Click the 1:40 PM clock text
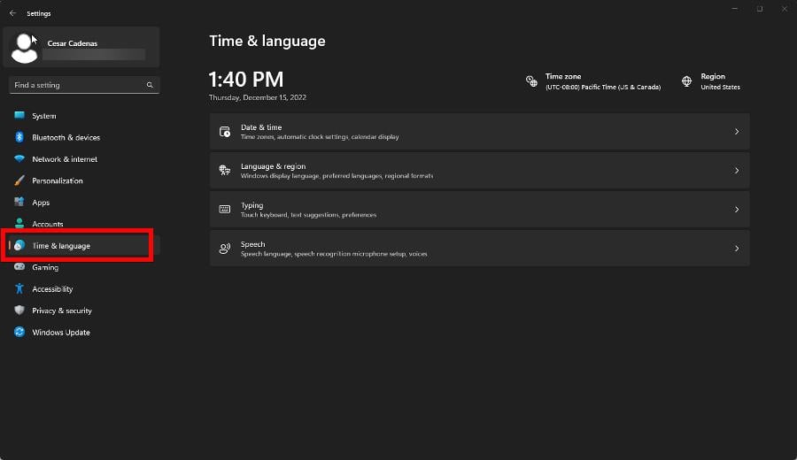797x460 pixels. tap(246, 80)
